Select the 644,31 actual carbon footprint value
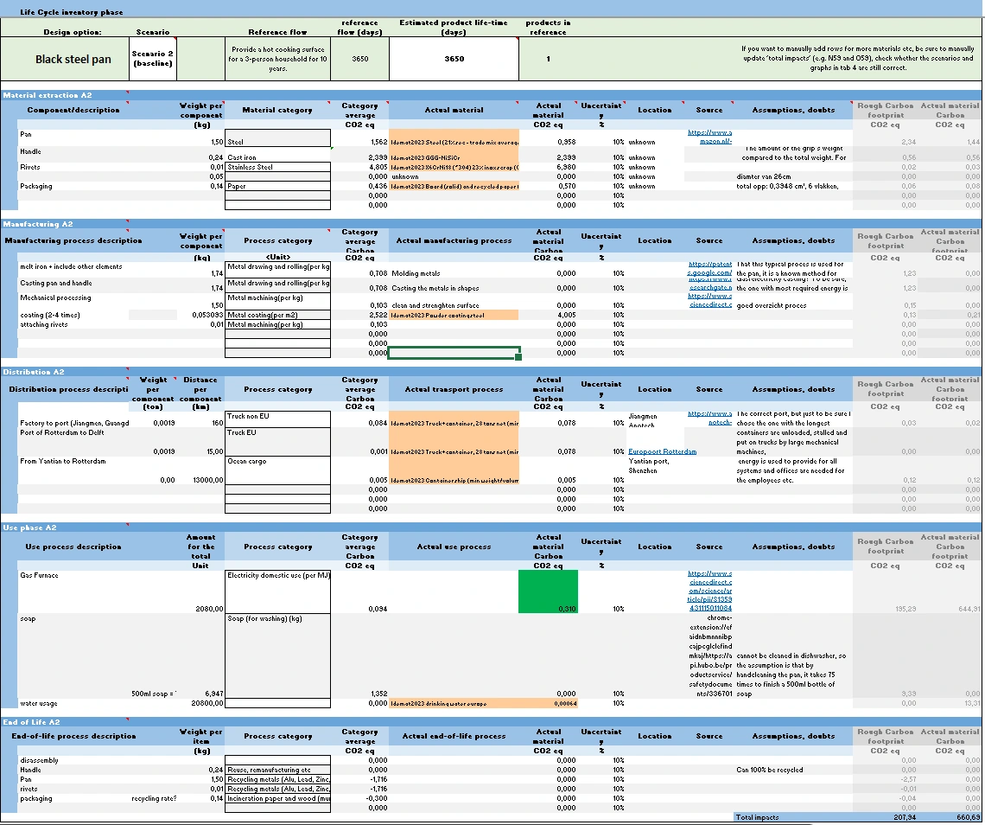The height and width of the screenshot is (825, 985). click(x=967, y=609)
